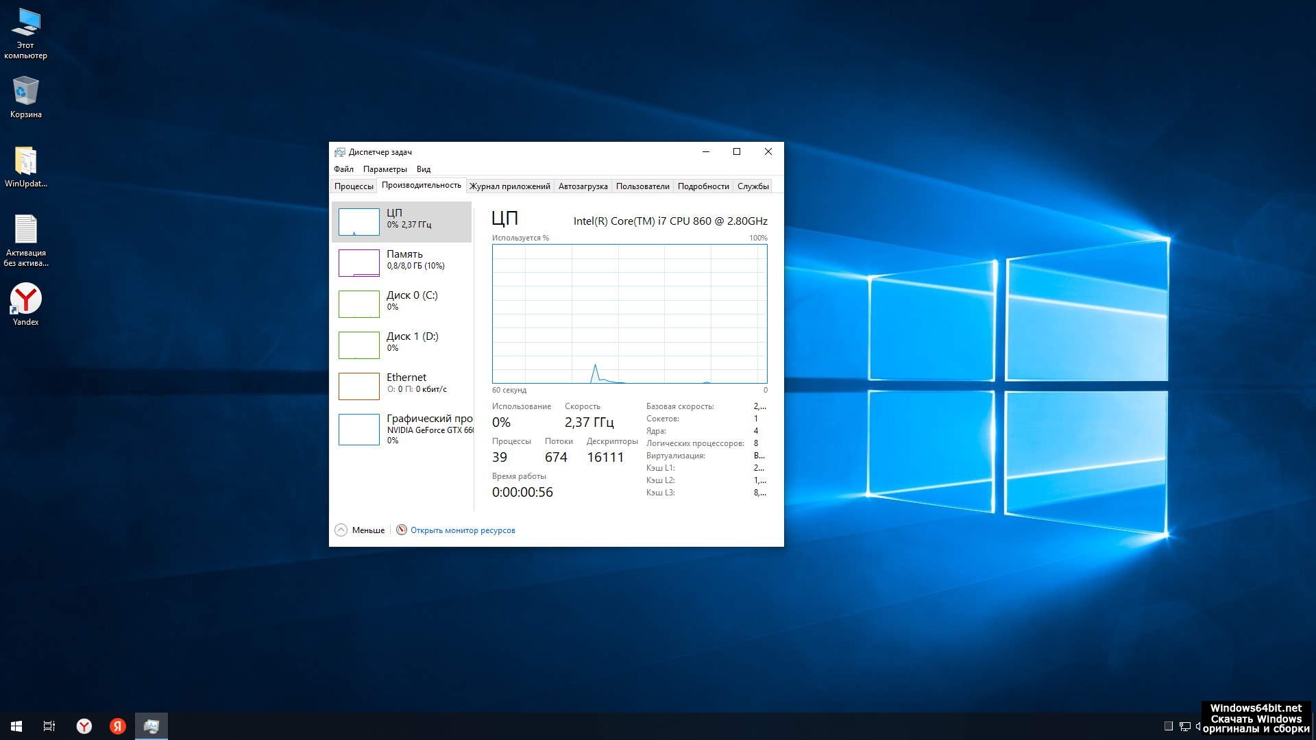
Task: Click the Windows Start button
Action: pyautogui.click(x=16, y=726)
